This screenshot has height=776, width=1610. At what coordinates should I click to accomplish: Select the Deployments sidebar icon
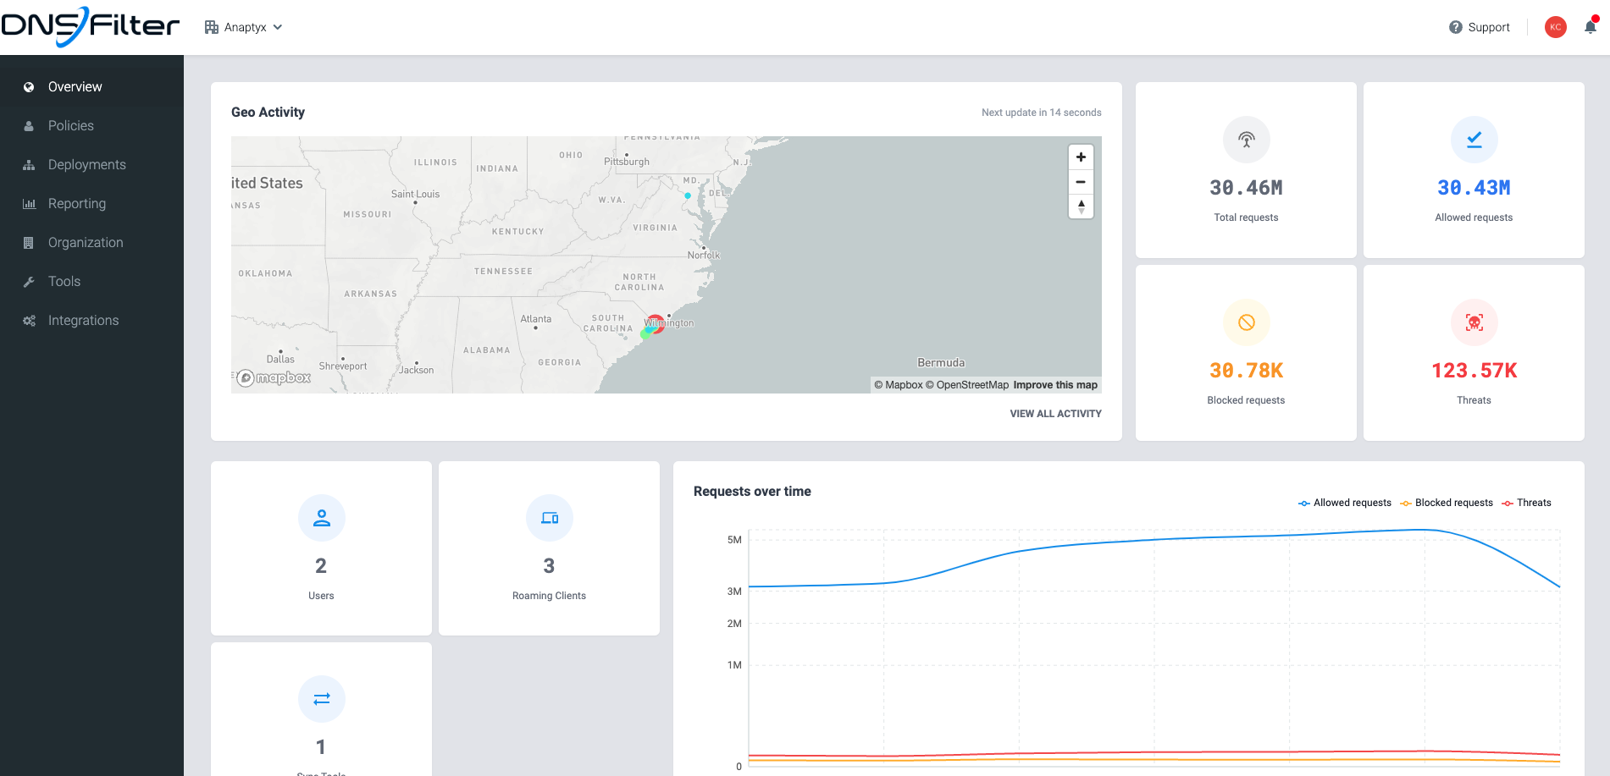point(30,164)
